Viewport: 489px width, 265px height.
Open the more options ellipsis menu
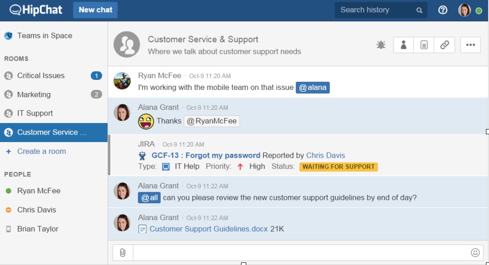click(x=470, y=45)
